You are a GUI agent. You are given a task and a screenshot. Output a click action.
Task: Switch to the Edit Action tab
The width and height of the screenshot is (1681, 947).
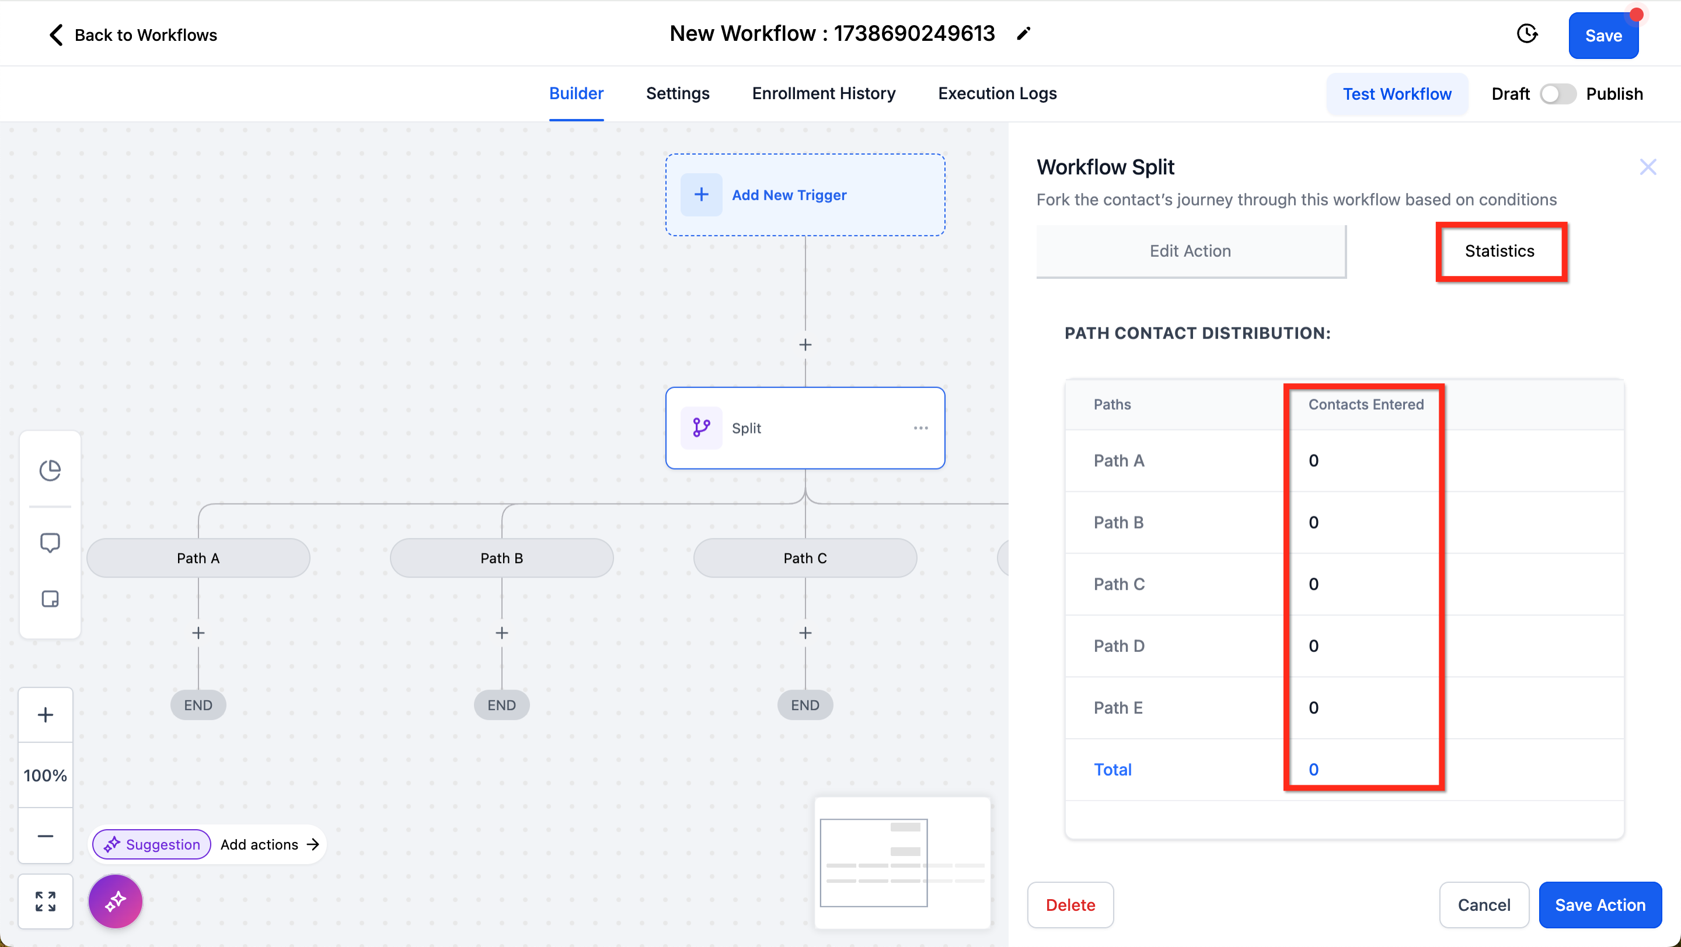pyautogui.click(x=1190, y=251)
